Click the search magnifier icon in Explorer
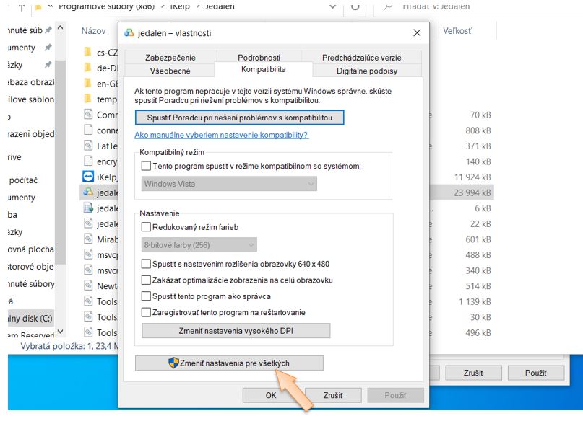Image resolution: width=583 pixels, height=434 pixels. pyautogui.click(x=387, y=6)
